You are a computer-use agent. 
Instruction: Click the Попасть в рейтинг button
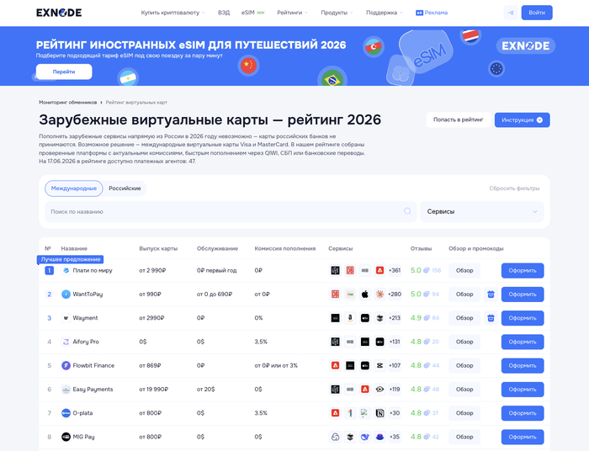pos(459,119)
